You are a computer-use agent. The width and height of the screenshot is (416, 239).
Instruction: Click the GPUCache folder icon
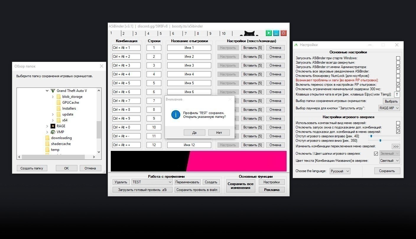(x=58, y=103)
